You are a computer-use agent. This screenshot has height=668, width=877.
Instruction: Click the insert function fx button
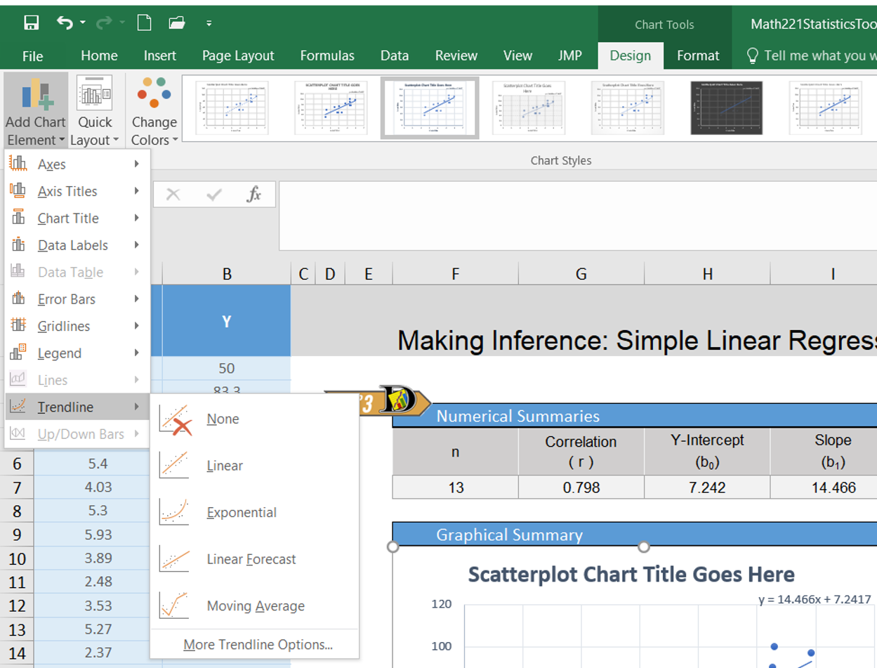point(254,195)
